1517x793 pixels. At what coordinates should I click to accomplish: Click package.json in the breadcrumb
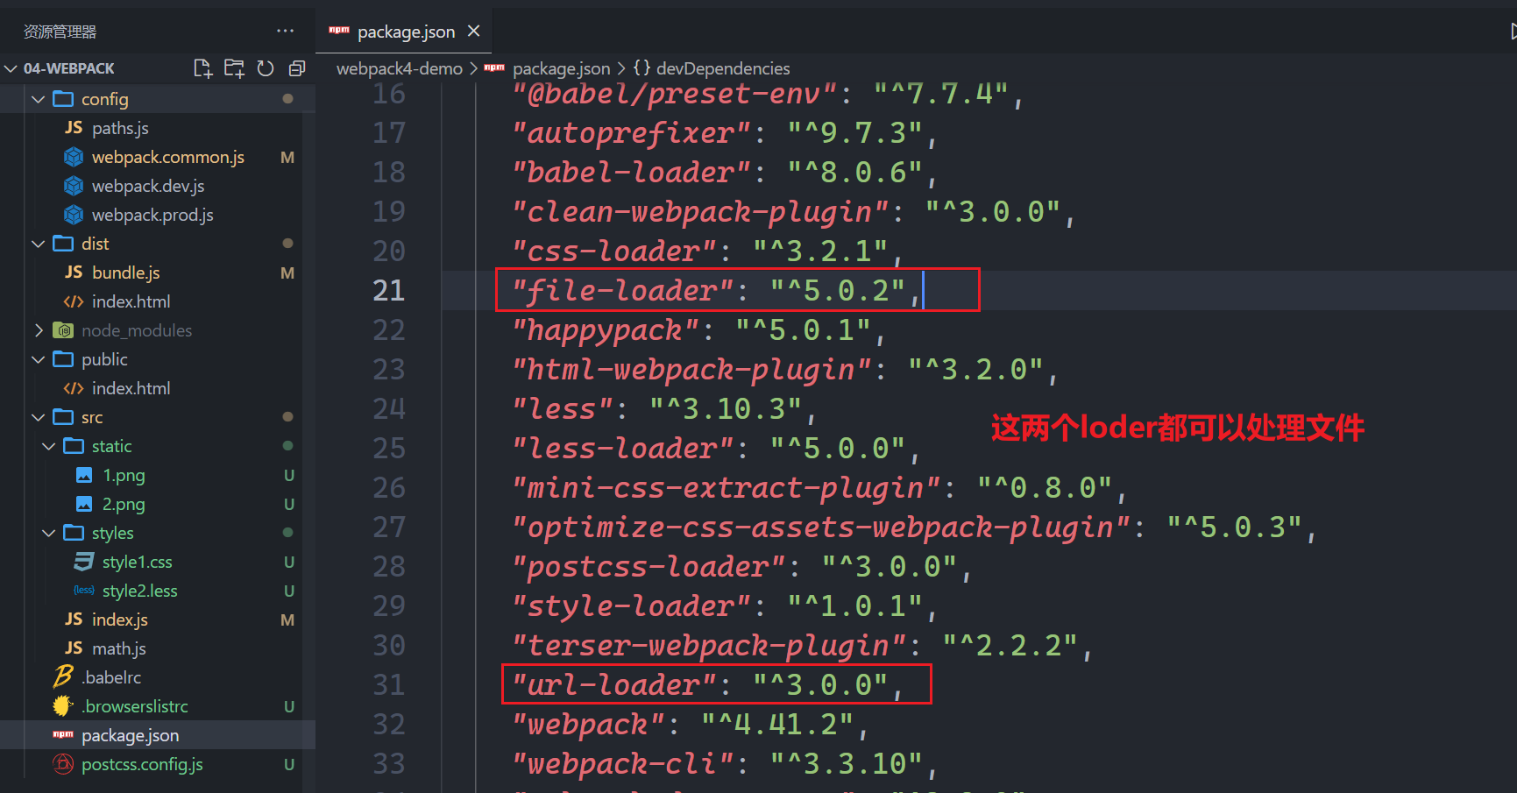coord(561,68)
